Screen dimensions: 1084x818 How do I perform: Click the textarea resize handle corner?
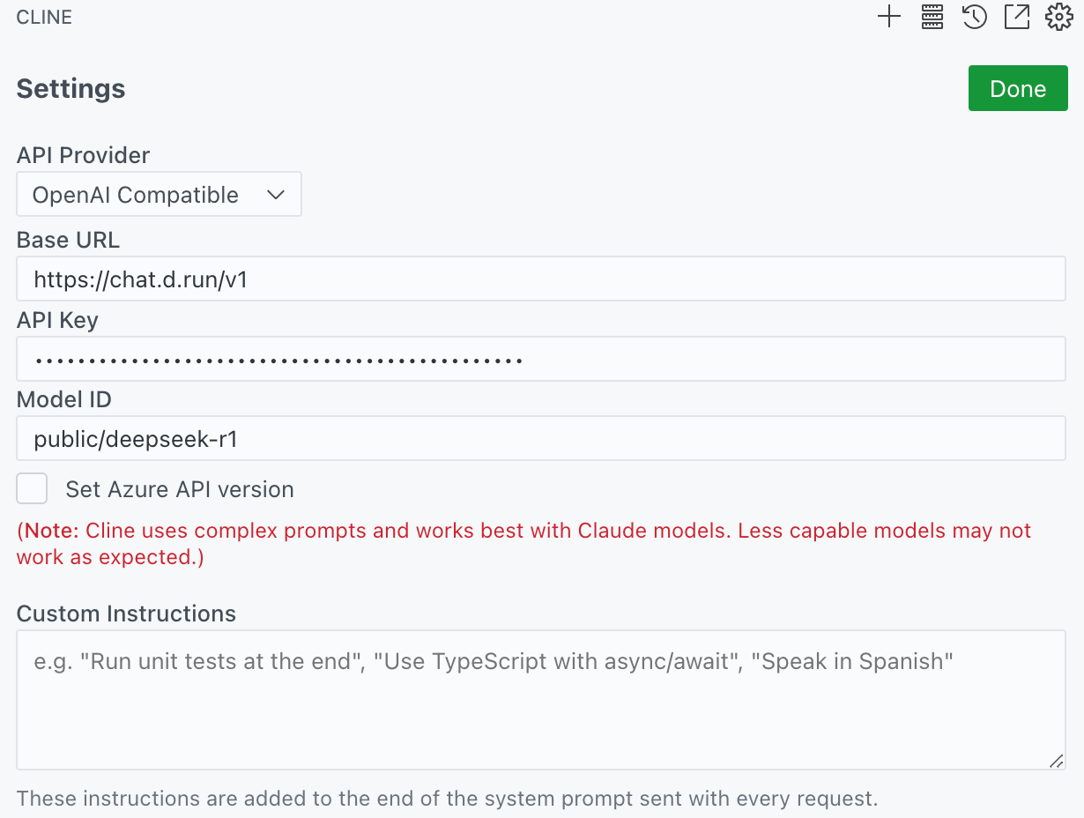click(x=1055, y=761)
